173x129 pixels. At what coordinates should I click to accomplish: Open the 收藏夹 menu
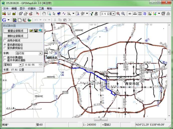(x=32, y=8)
